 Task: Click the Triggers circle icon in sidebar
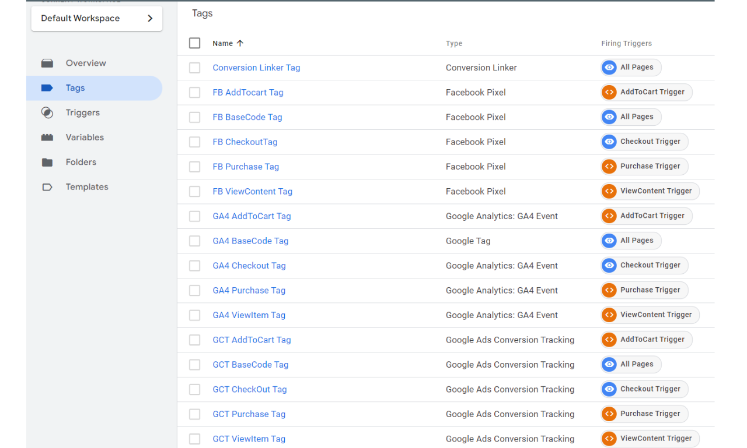(47, 113)
